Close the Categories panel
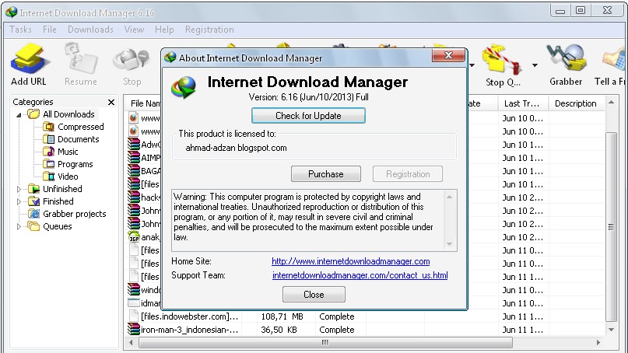This screenshot has height=353, width=628. tap(111, 102)
